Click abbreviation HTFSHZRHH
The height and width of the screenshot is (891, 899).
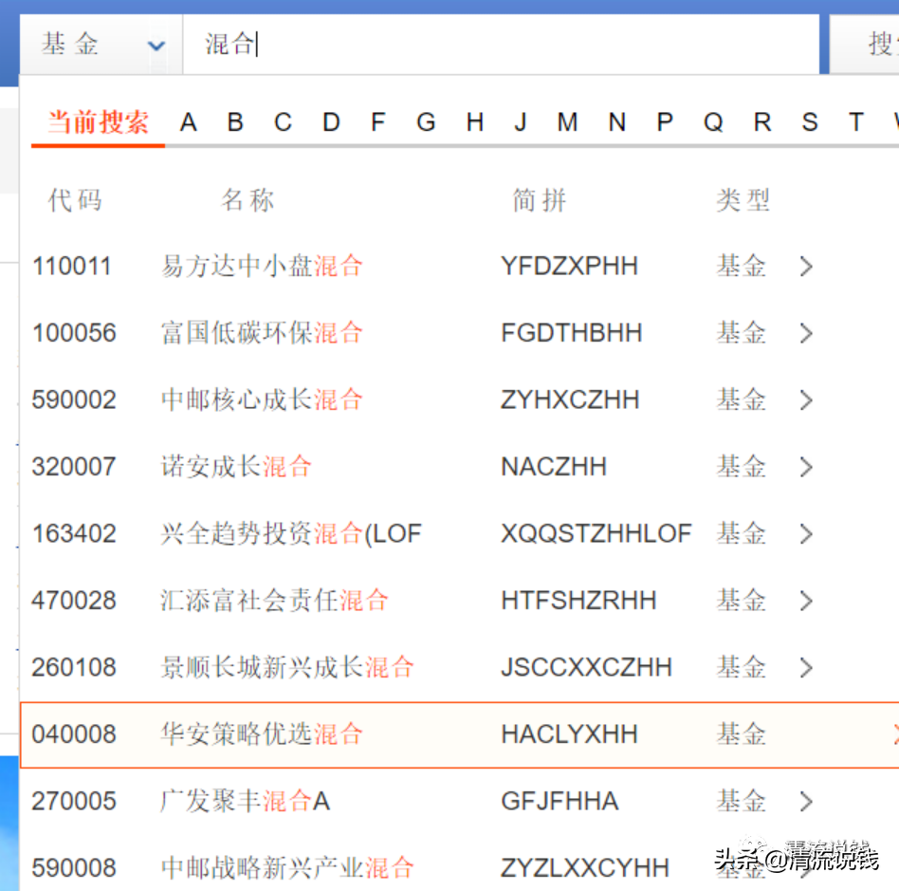pos(578,601)
